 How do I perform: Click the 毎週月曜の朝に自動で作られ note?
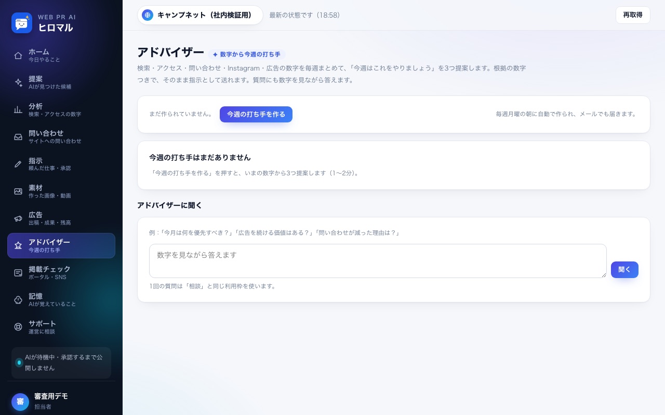coord(566,114)
